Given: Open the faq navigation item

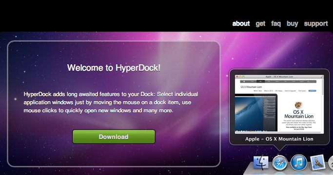Looking at the screenshot, I should (x=276, y=24).
